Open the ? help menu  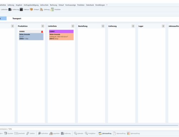(107, 5)
